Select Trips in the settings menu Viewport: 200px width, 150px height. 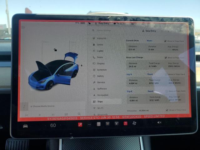100,102
